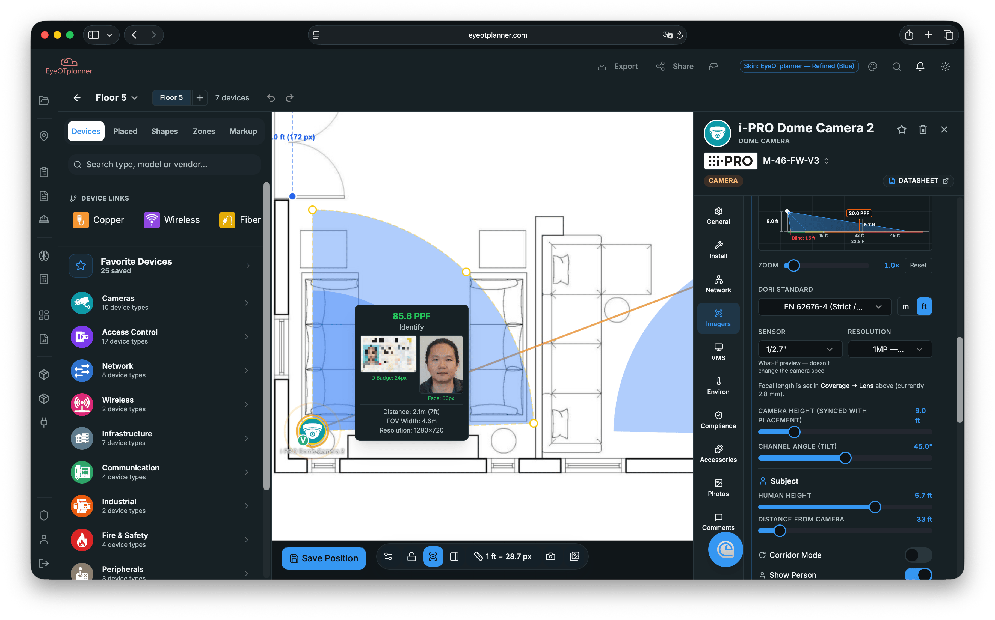Open the folder icon in left sidebar
The height and width of the screenshot is (620, 995).
[x=44, y=100]
